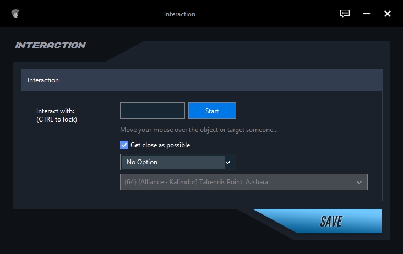Close the Interaction window
The image size is (403, 254).
(388, 14)
